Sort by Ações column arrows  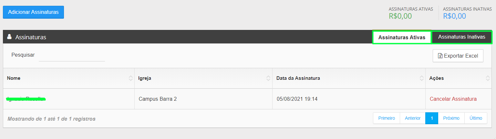click(x=488, y=78)
